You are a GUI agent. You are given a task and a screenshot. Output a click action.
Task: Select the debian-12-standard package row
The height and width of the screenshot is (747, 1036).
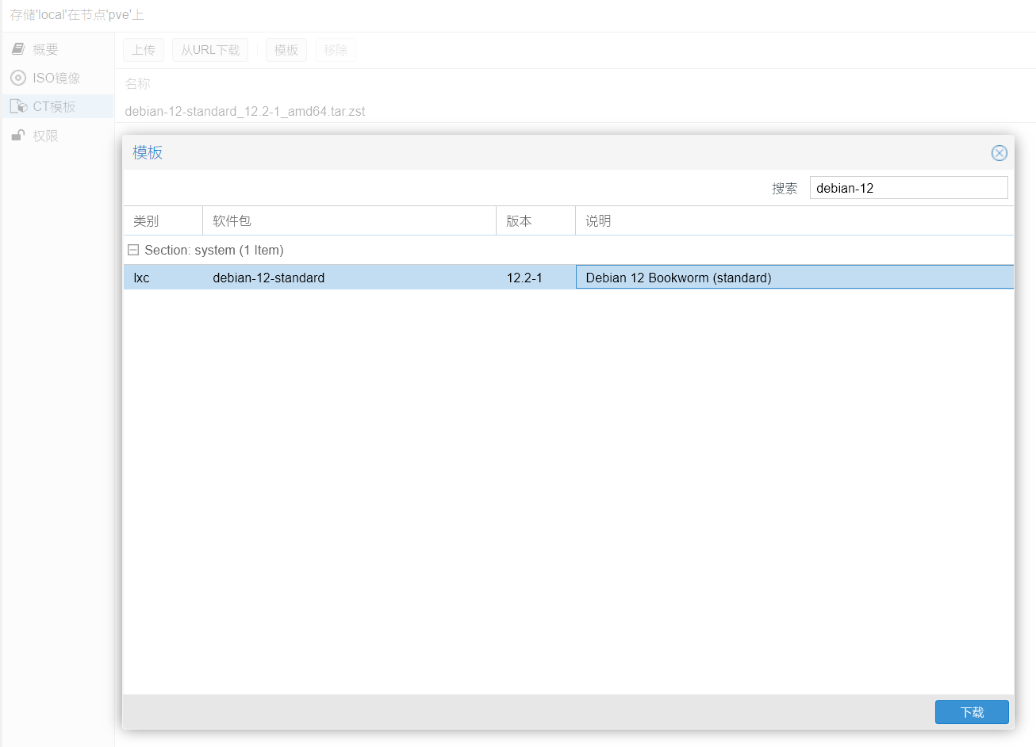[x=269, y=278]
